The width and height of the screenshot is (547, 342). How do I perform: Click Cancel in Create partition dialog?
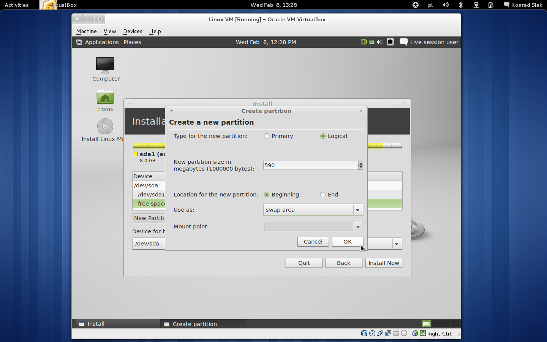pos(313,242)
